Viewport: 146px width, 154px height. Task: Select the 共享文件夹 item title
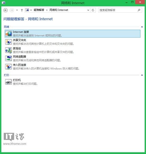[20, 40]
